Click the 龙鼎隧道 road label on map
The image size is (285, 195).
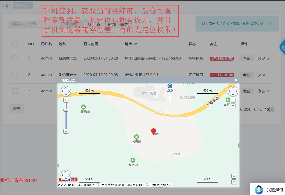click(213, 102)
